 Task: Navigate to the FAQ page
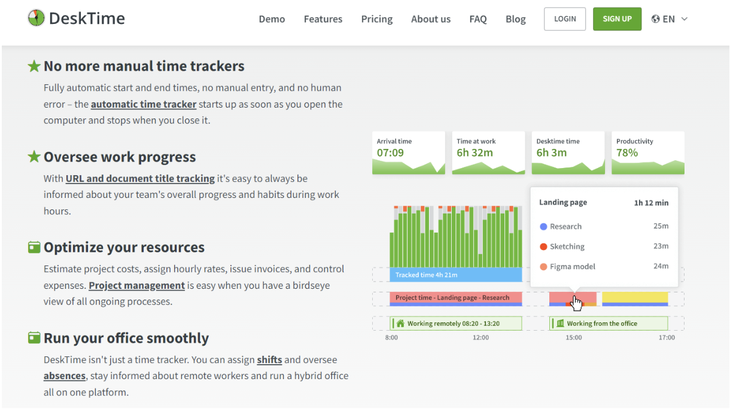click(478, 19)
